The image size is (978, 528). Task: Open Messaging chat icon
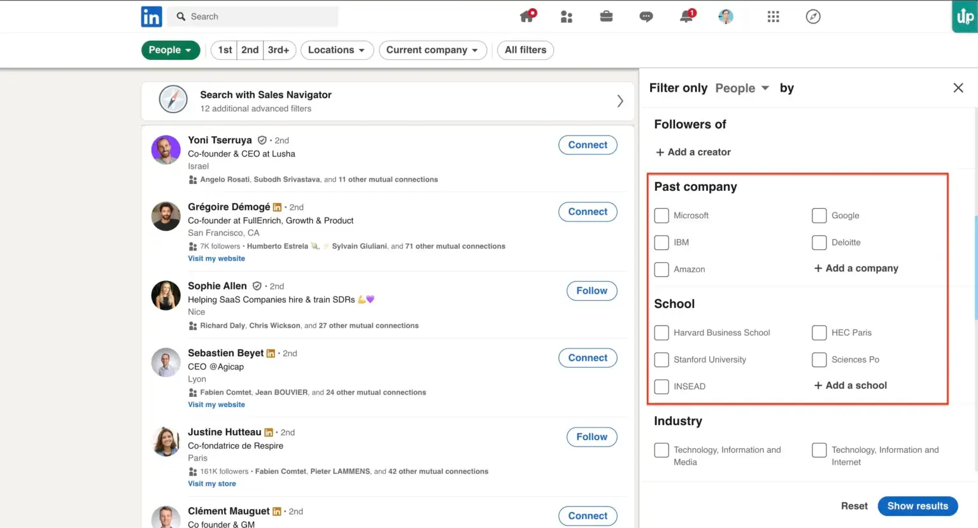click(x=646, y=17)
